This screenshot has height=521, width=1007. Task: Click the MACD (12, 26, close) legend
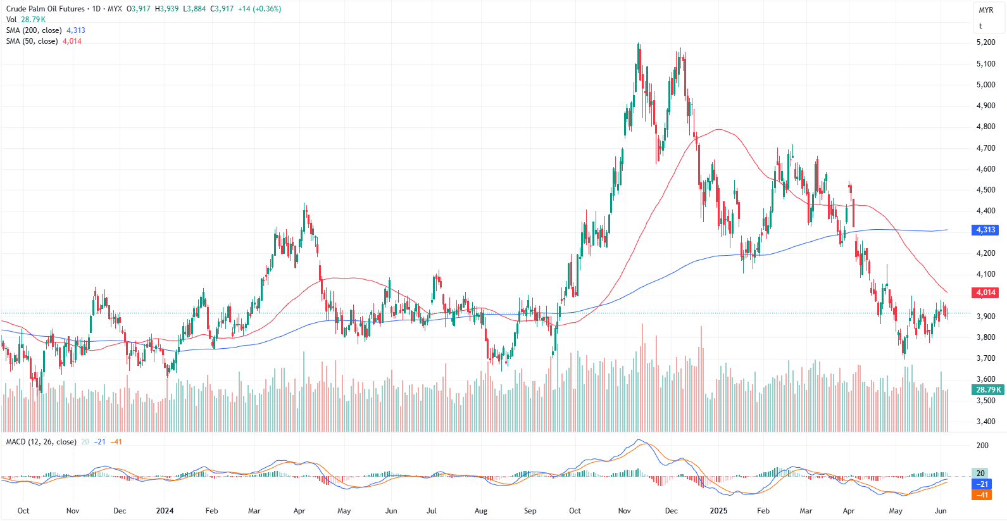point(41,442)
